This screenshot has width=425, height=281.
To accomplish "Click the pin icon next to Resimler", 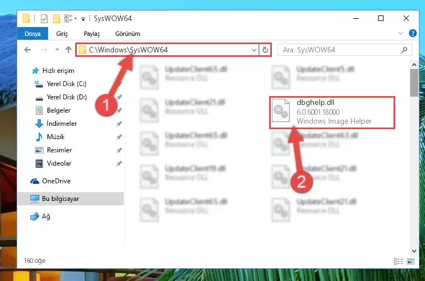I will tap(119, 150).
